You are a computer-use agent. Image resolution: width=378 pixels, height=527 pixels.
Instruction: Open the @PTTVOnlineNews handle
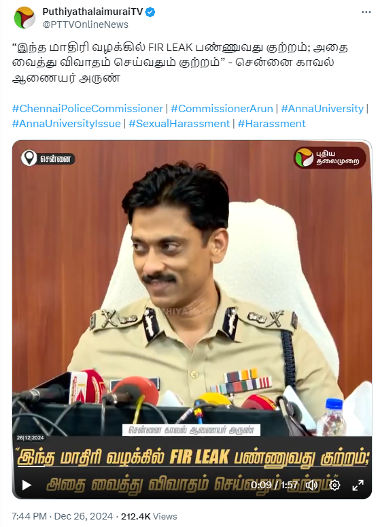coord(86,24)
